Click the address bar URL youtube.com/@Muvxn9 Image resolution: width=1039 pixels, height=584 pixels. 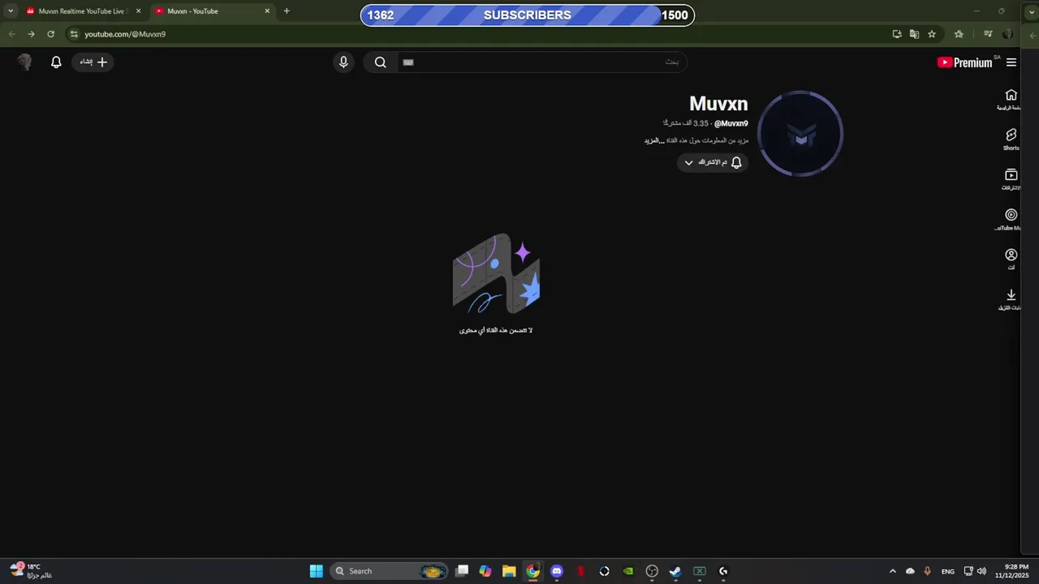point(125,34)
